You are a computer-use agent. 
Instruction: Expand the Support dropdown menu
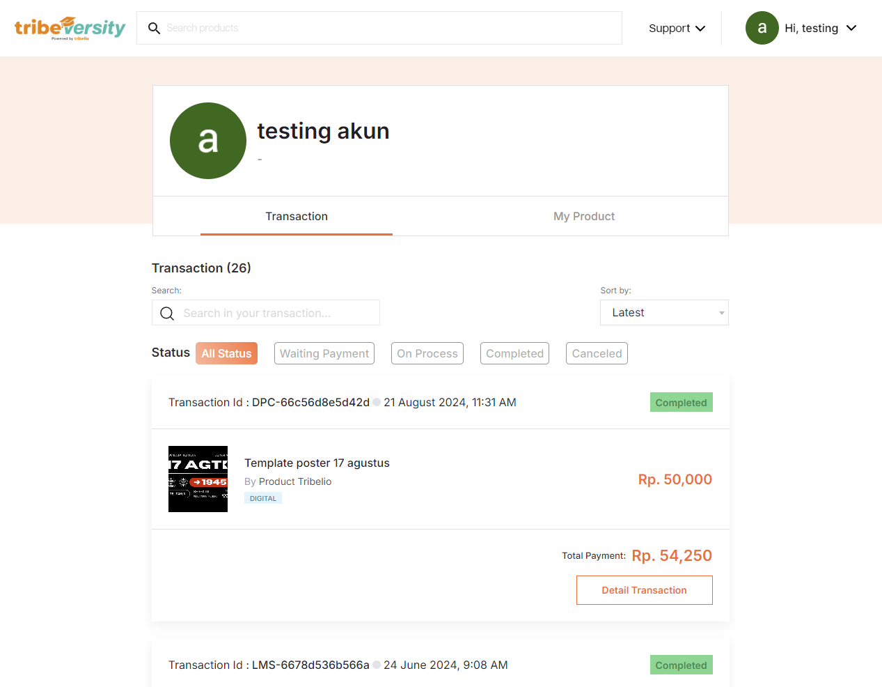(677, 28)
